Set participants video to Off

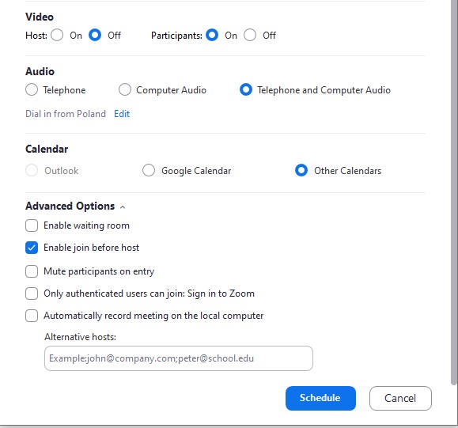tap(250, 35)
